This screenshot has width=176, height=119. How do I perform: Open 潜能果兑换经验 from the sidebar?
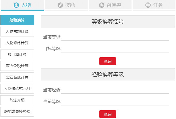pos(17,112)
